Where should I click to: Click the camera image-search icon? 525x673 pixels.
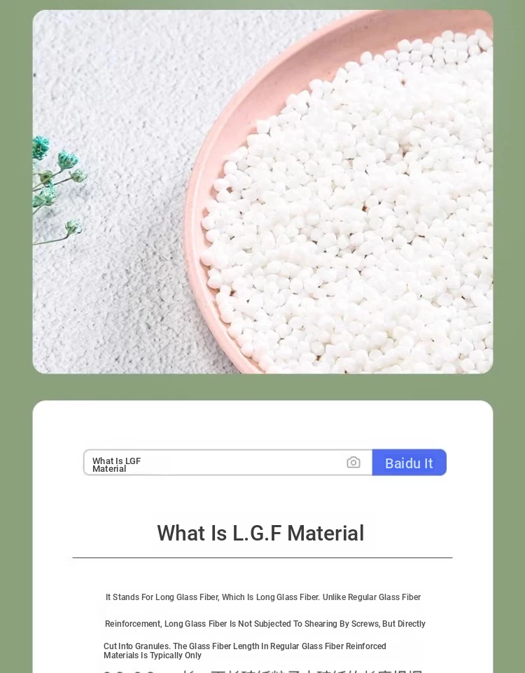353,462
